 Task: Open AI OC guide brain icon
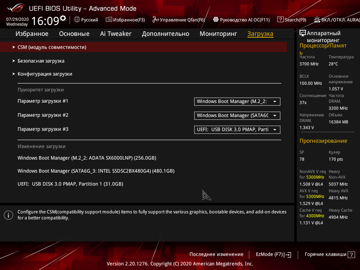click(x=216, y=20)
